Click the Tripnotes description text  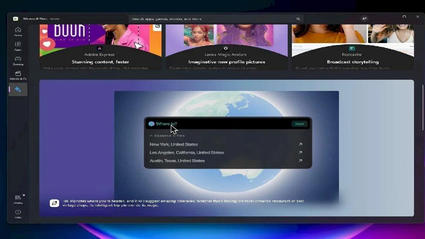[183, 203]
